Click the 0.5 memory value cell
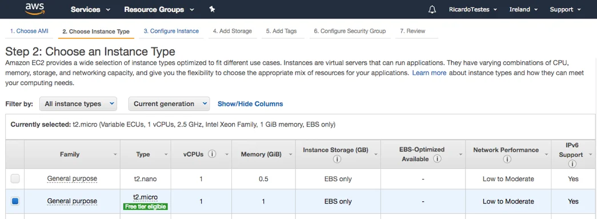This screenshot has width=597, height=219. pyautogui.click(x=263, y=178)
